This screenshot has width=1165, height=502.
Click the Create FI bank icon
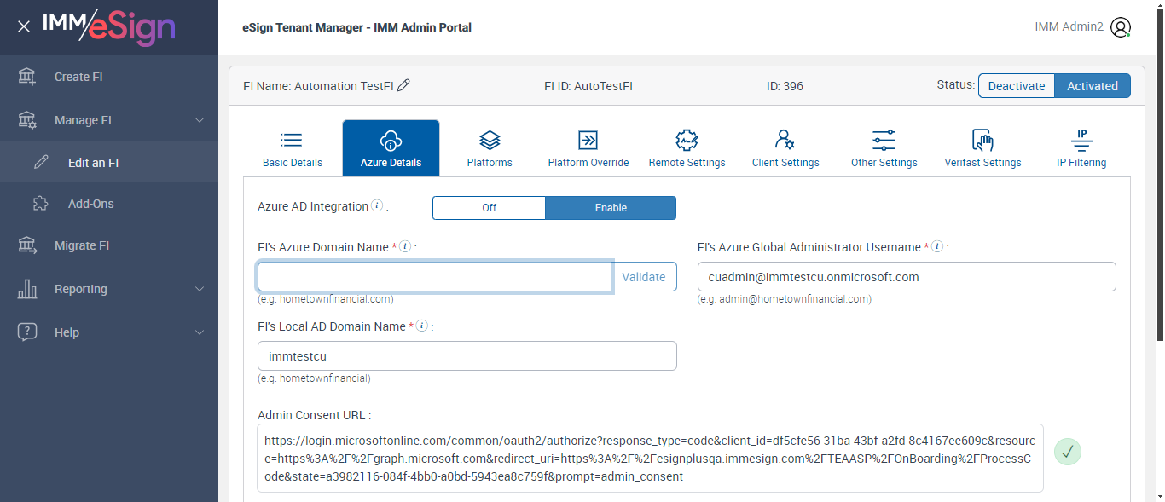(27, 77)
